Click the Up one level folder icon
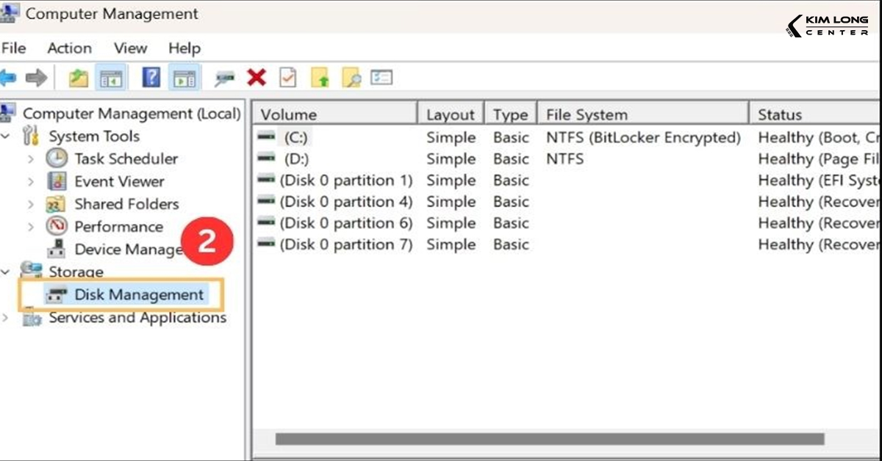882x461 pixels. point(79,77)
